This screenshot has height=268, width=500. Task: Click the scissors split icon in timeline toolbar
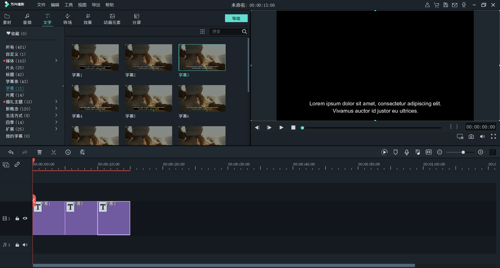(x=54, y=152)
